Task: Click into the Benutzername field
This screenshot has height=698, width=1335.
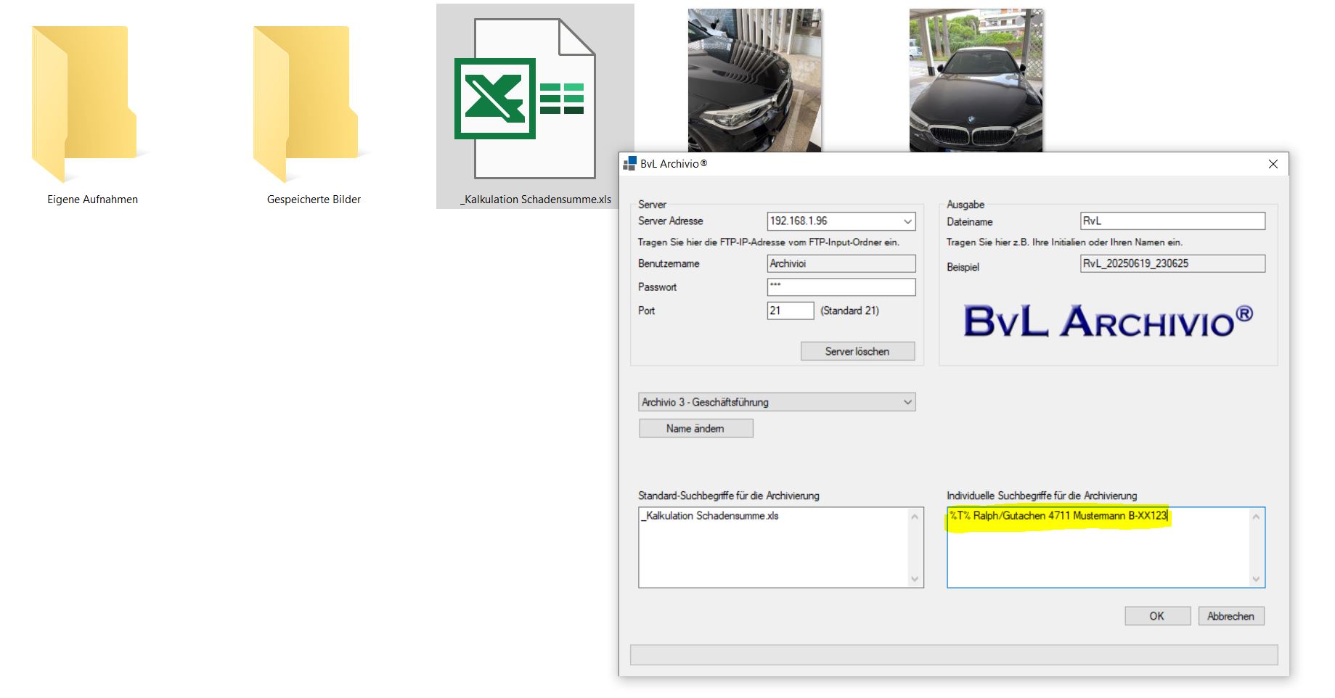Action: point(841,263)
